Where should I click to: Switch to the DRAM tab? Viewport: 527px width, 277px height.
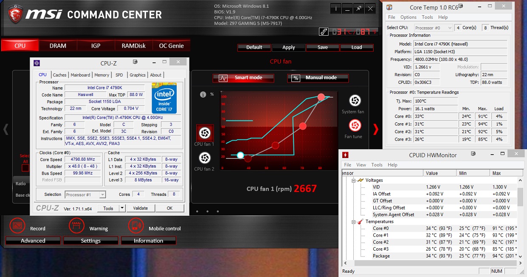click(x=58, y=45)
